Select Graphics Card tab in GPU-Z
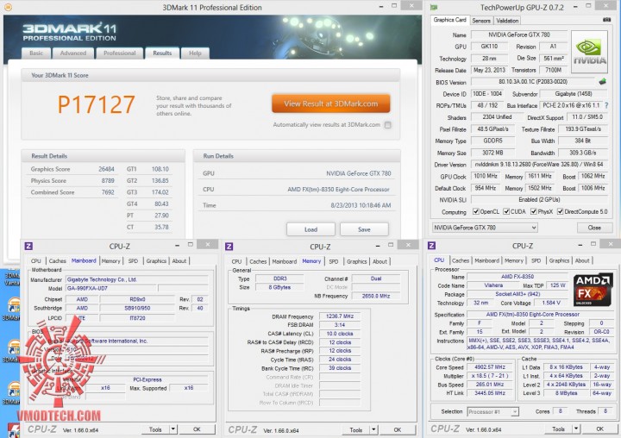 449,20
